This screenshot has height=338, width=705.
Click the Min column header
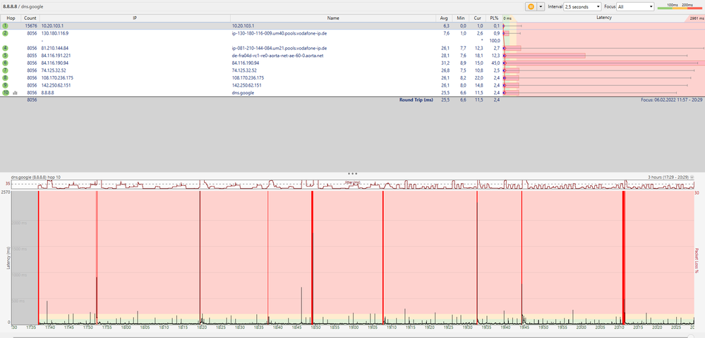pos(460,18)
